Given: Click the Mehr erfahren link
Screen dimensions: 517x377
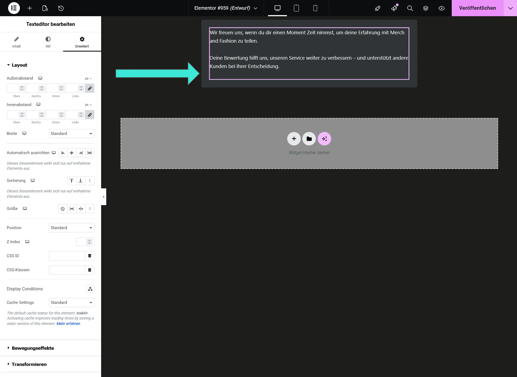Looking at the screenshot, I should coord(68,324).
